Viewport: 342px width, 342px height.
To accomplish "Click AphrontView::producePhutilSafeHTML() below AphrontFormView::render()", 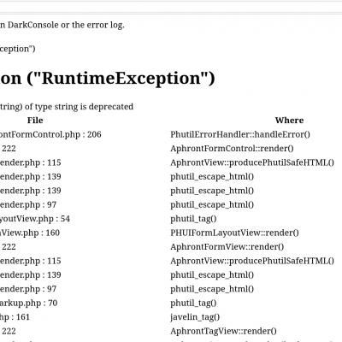I will [252, 261].
